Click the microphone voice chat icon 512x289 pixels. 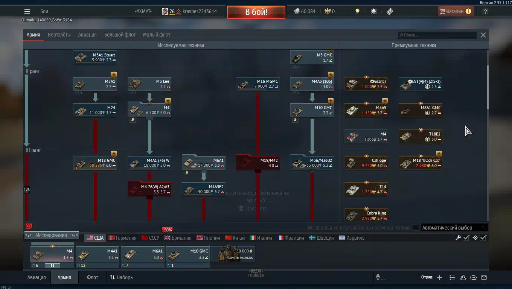[x=378, y=277]
